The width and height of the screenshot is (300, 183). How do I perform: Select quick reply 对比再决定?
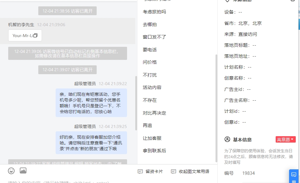click(x=154, y=113)
